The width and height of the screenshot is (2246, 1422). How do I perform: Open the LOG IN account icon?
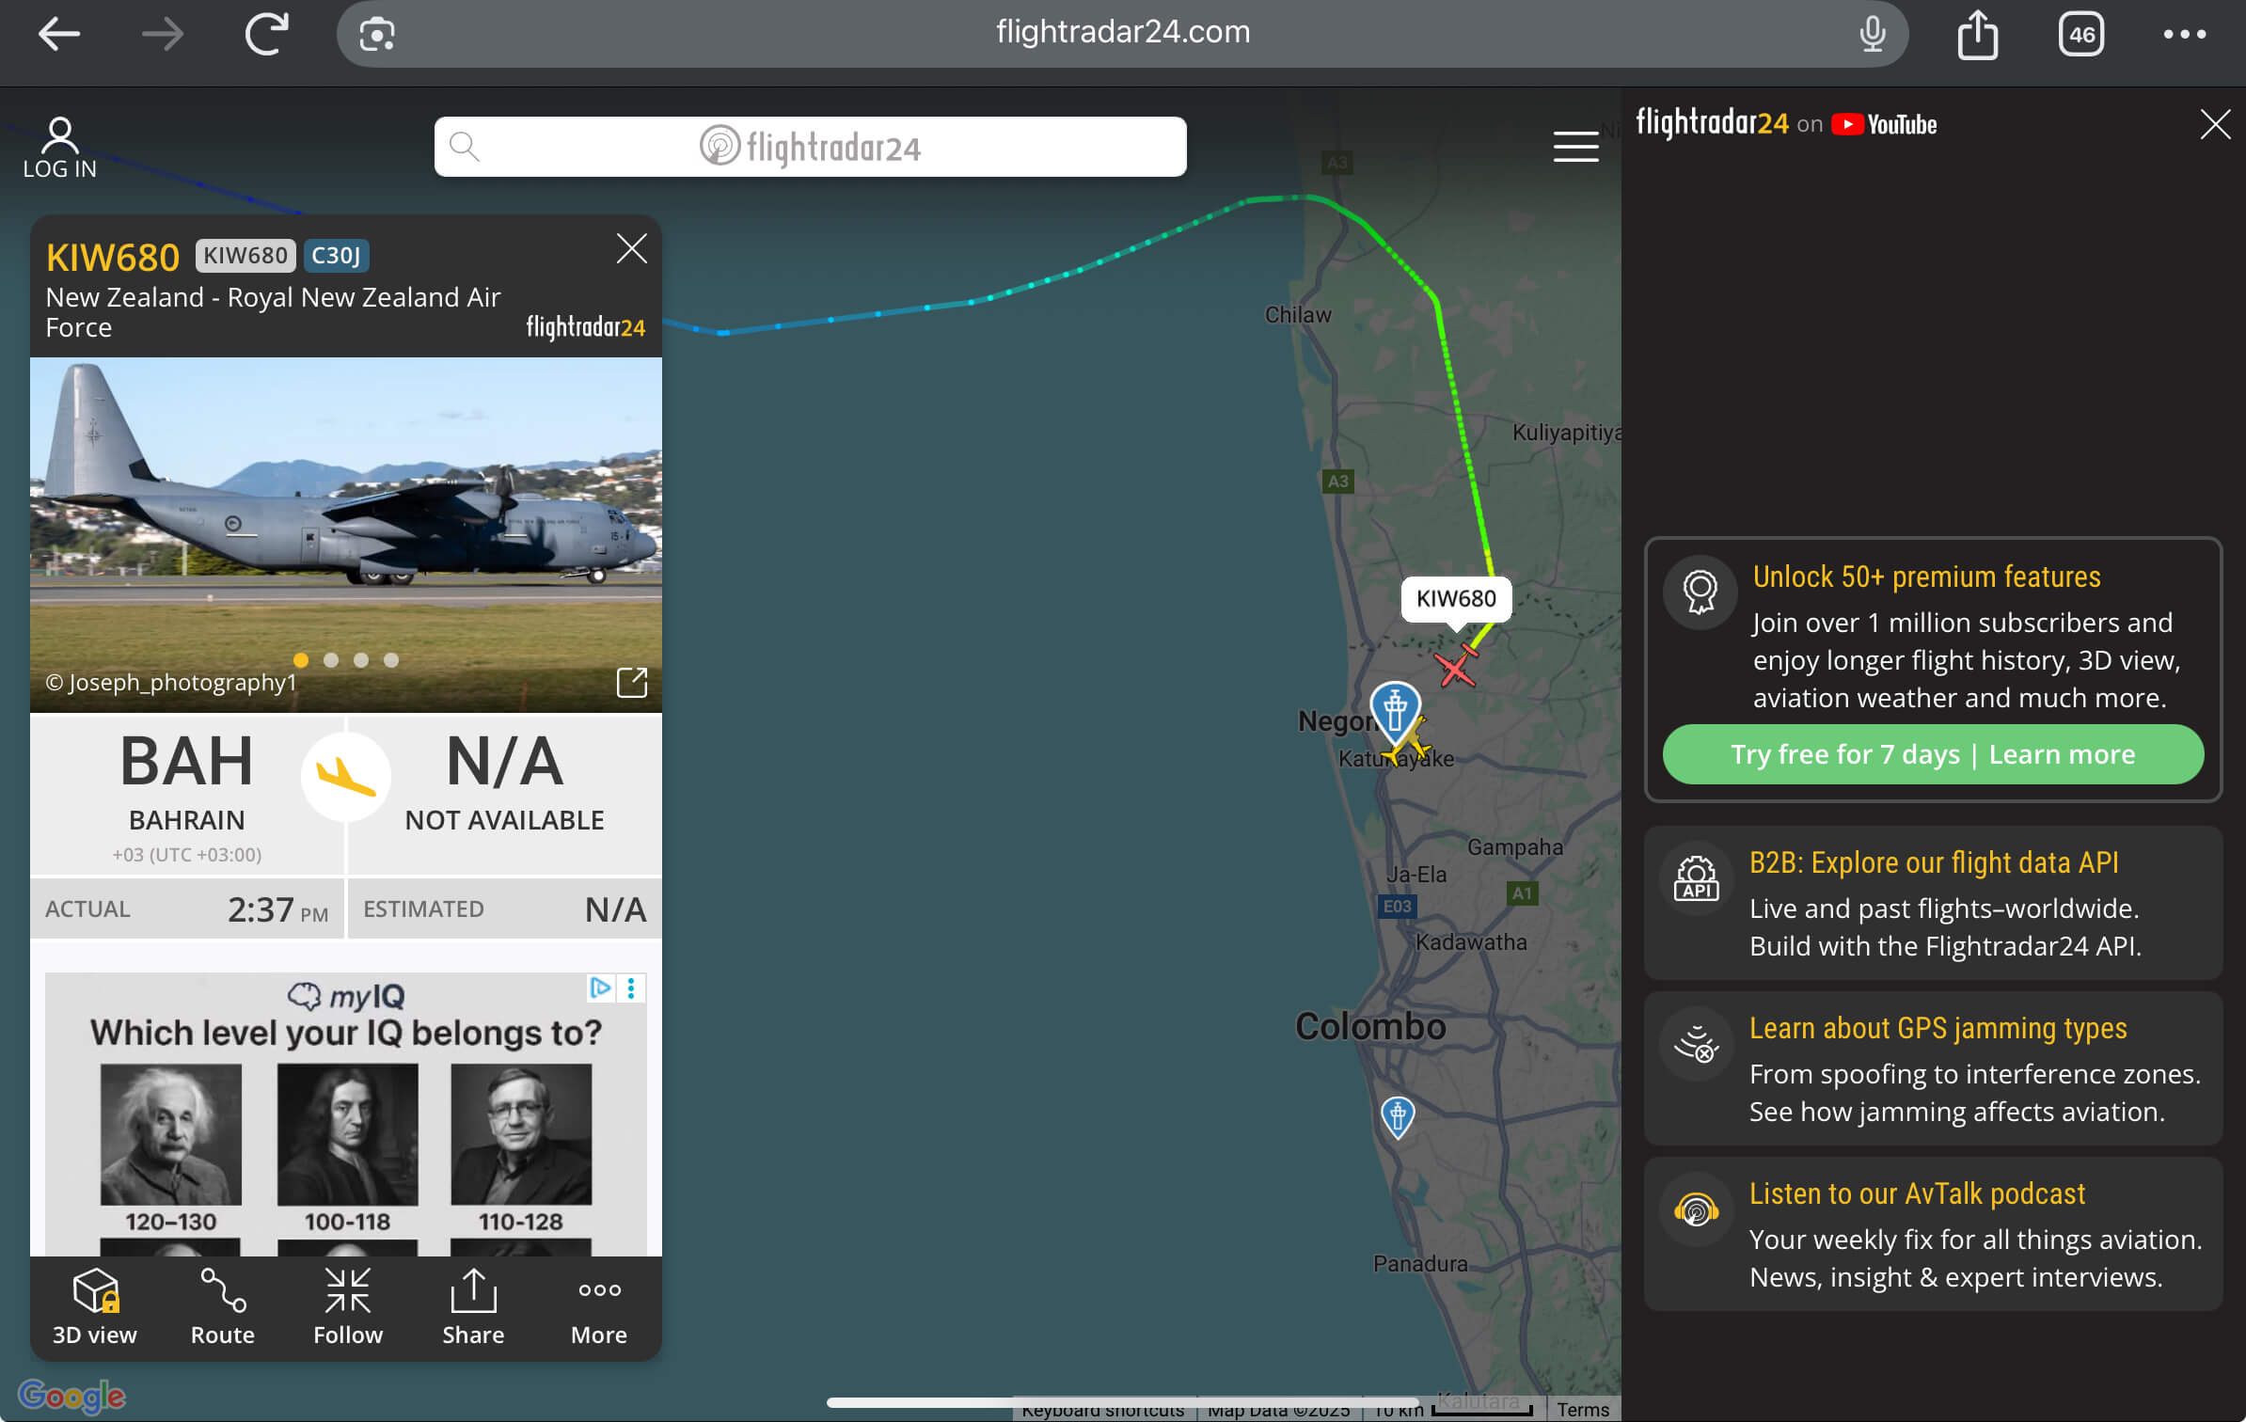click(59, 148)
